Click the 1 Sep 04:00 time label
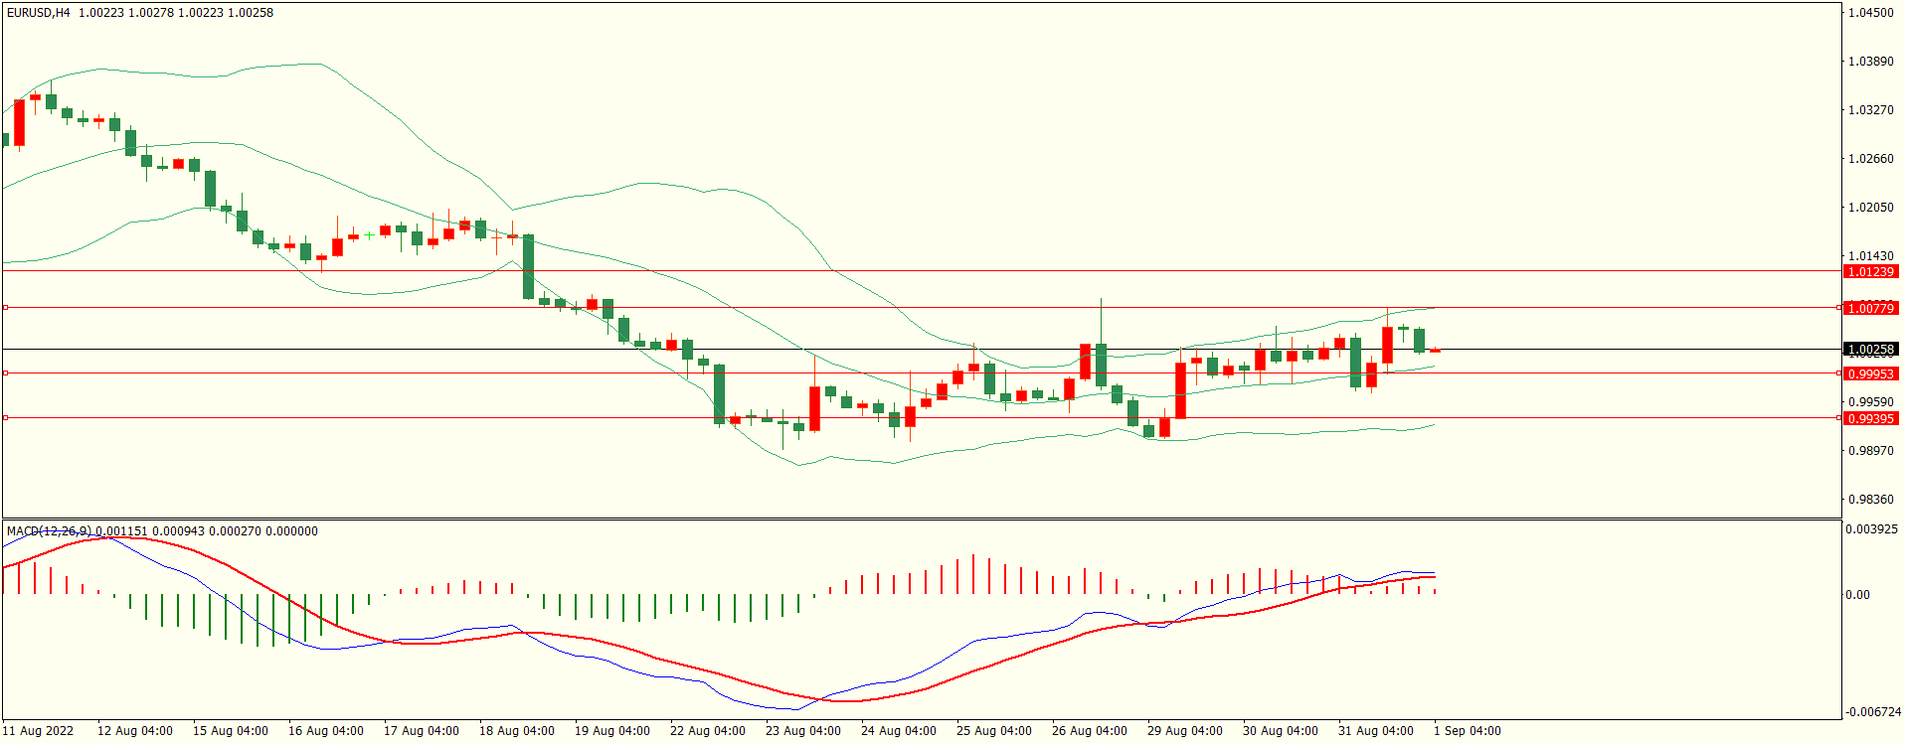Image resolution: width=1905 pixels, height=743 pixels. 1467,731
